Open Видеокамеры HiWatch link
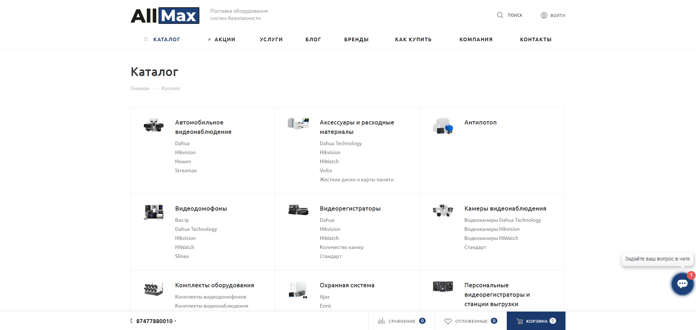696x330 pixels. [x=491, y=238]
